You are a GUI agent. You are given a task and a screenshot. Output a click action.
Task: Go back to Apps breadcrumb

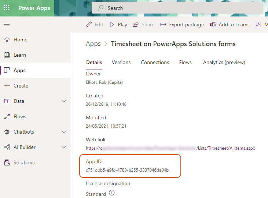93,44
